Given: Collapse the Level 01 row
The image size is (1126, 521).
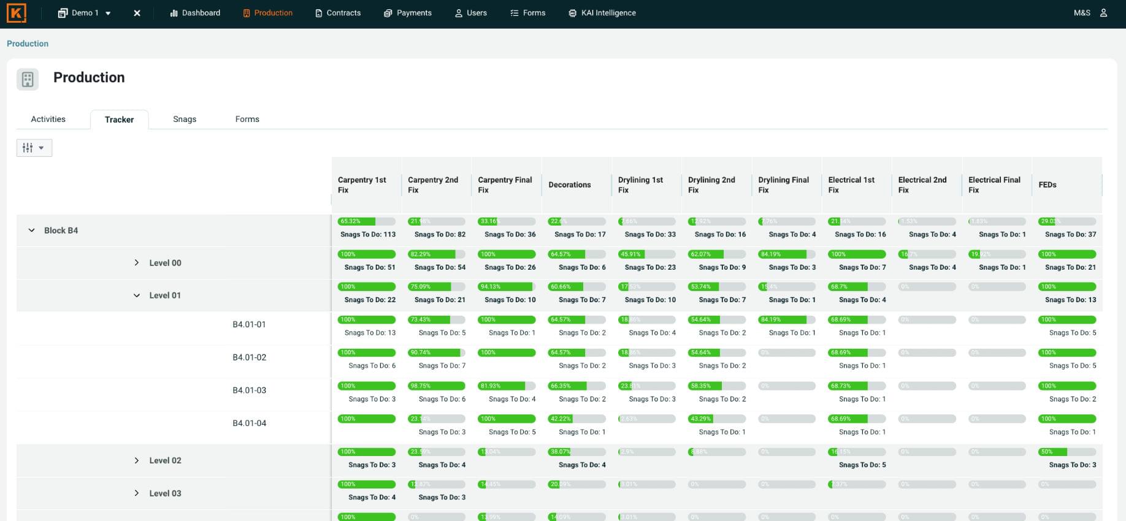Looking at the screenshot, I should [x=137, y=295].
